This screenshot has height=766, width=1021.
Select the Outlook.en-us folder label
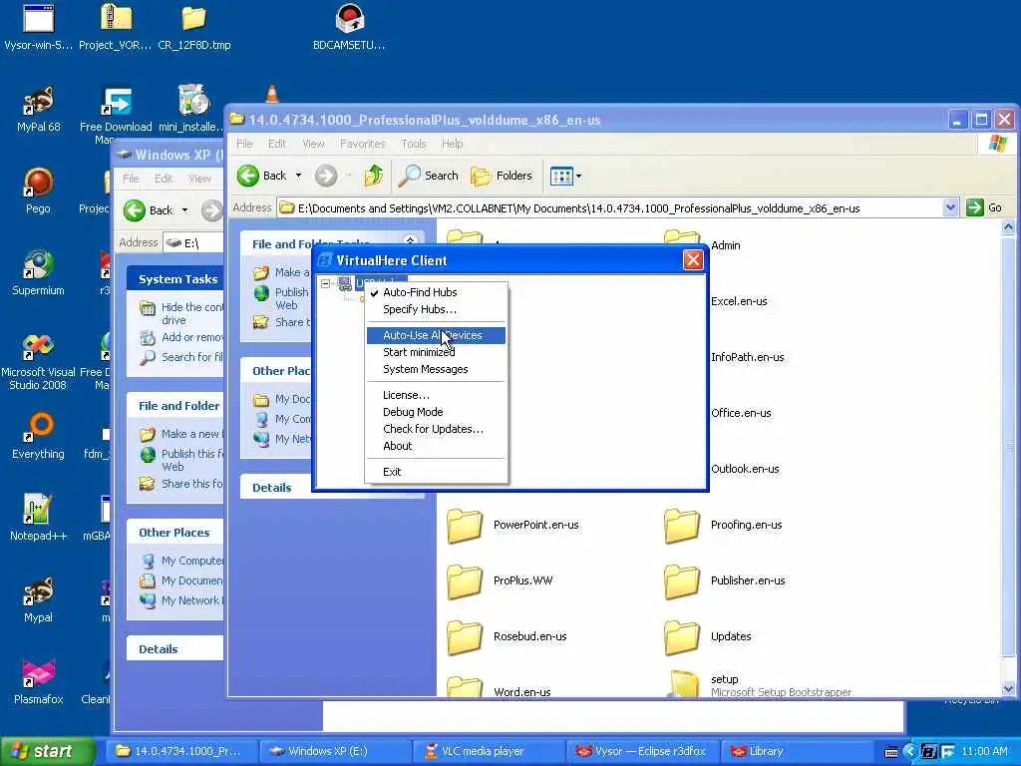745,469
